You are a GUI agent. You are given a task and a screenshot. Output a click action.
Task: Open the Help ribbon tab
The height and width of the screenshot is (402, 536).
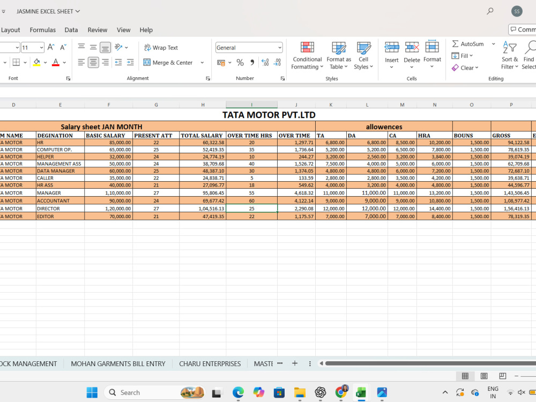tap(146, 30)
